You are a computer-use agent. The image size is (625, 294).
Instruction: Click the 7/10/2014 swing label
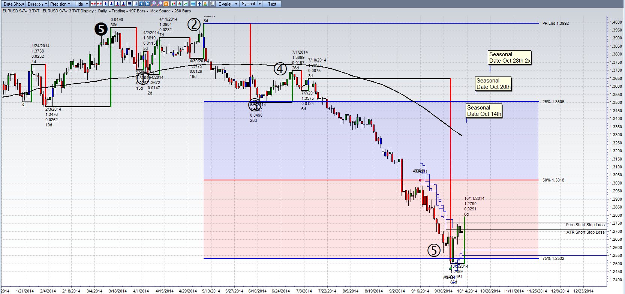coord(317,68)
